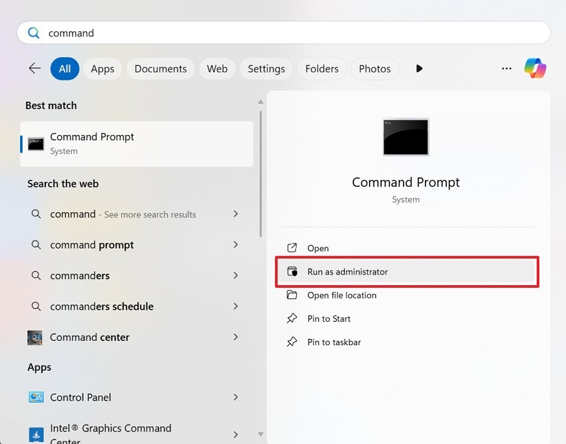Click the Command Prompt preview thumbnail

[x=406, y=137]
